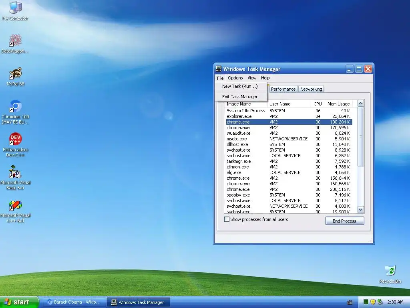The image size is (410, 308).
Task: Switch to the Performance tab
Action: [283, 89]
